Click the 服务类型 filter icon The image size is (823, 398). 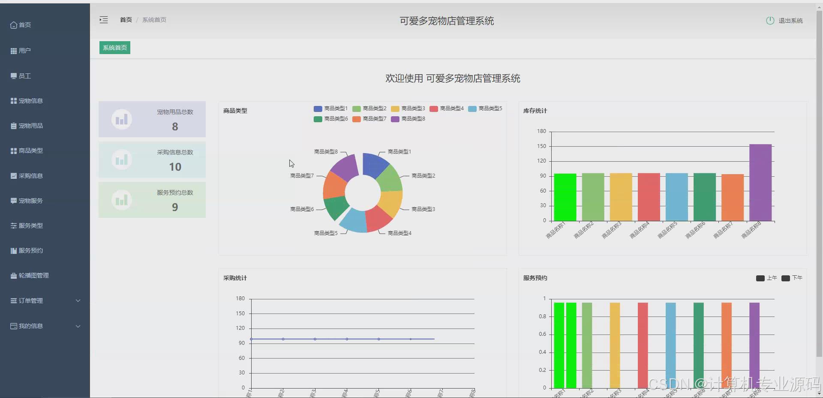(x=13, y=225)
